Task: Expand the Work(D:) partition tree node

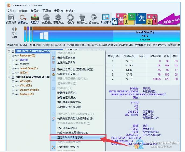Action: [13, 81]
